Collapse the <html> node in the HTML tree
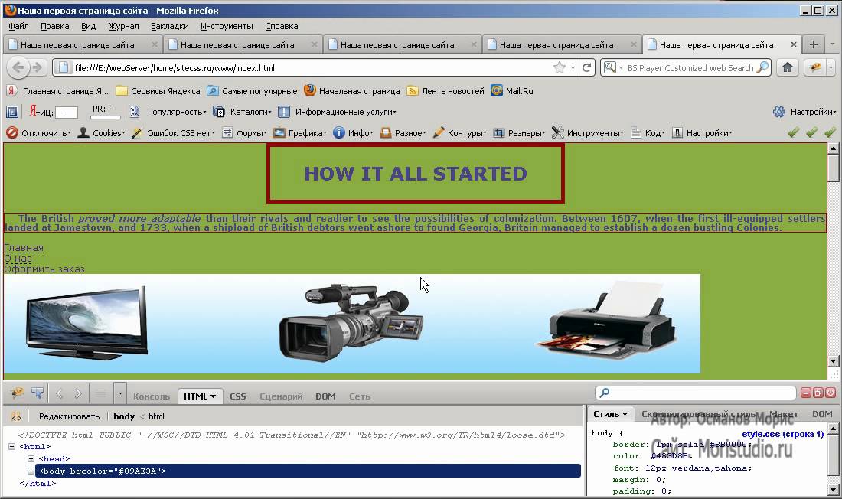This screenshot has height=499, width=842. (11, 446)
